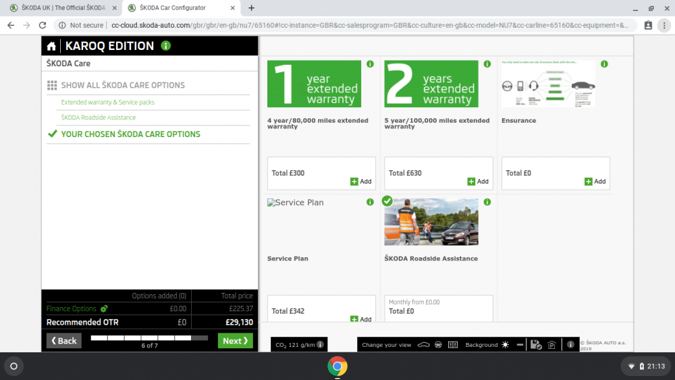Open the launcher circle button

pyautogui.click(x=13, y=367)
